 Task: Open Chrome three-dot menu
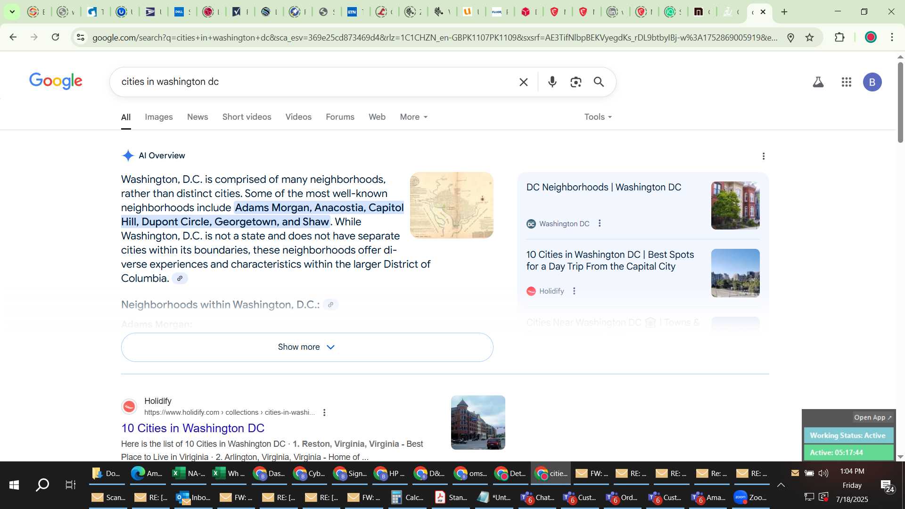892,37
